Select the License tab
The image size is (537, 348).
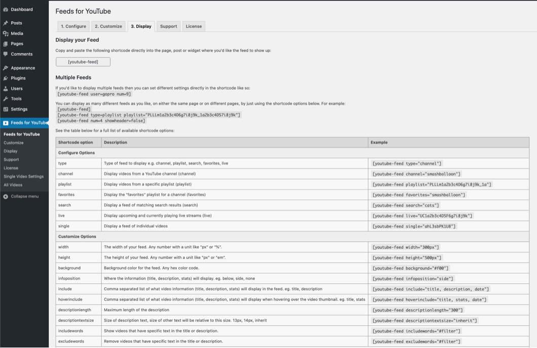coord(194,26)
